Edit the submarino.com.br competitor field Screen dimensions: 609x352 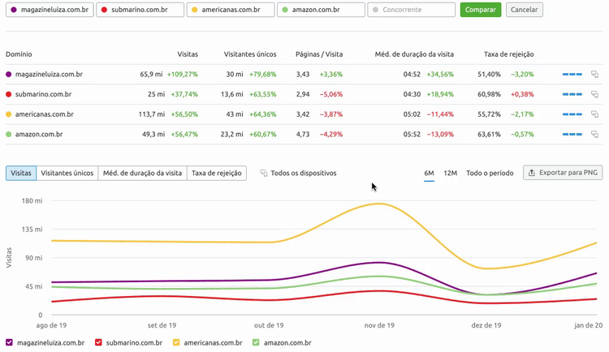click(140, 10)
